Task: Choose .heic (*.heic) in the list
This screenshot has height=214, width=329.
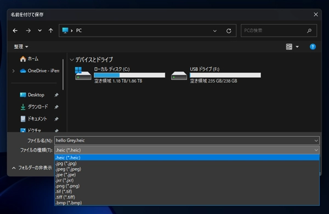Action: pyautogui.click(x=187, y=158)
